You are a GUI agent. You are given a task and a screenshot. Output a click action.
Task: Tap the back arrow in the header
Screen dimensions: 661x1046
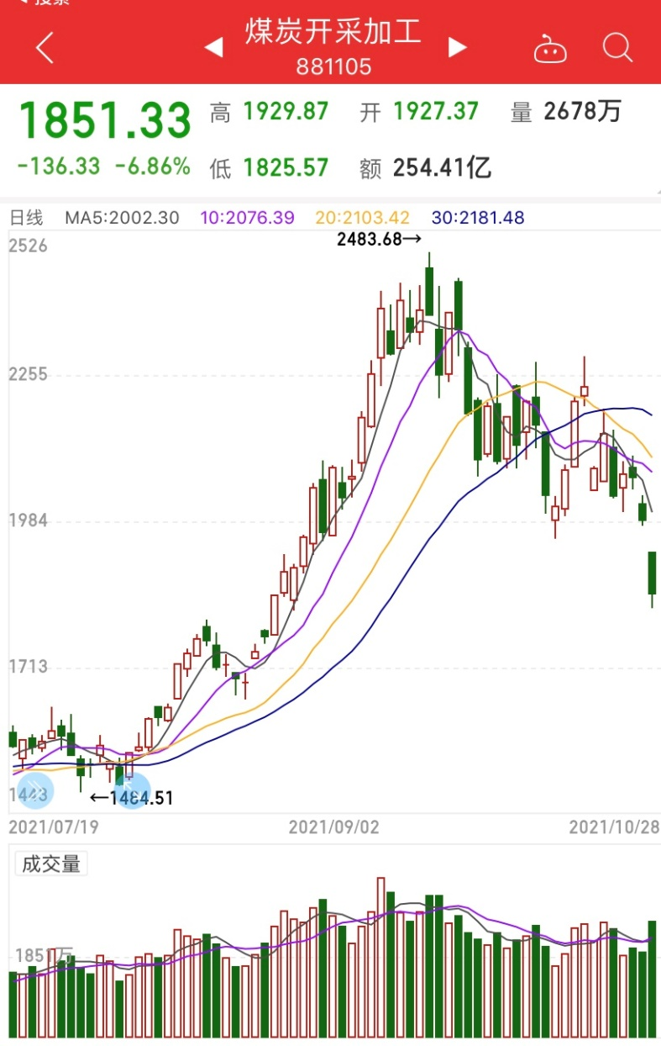pyautogui.click(x=45, y=48)
